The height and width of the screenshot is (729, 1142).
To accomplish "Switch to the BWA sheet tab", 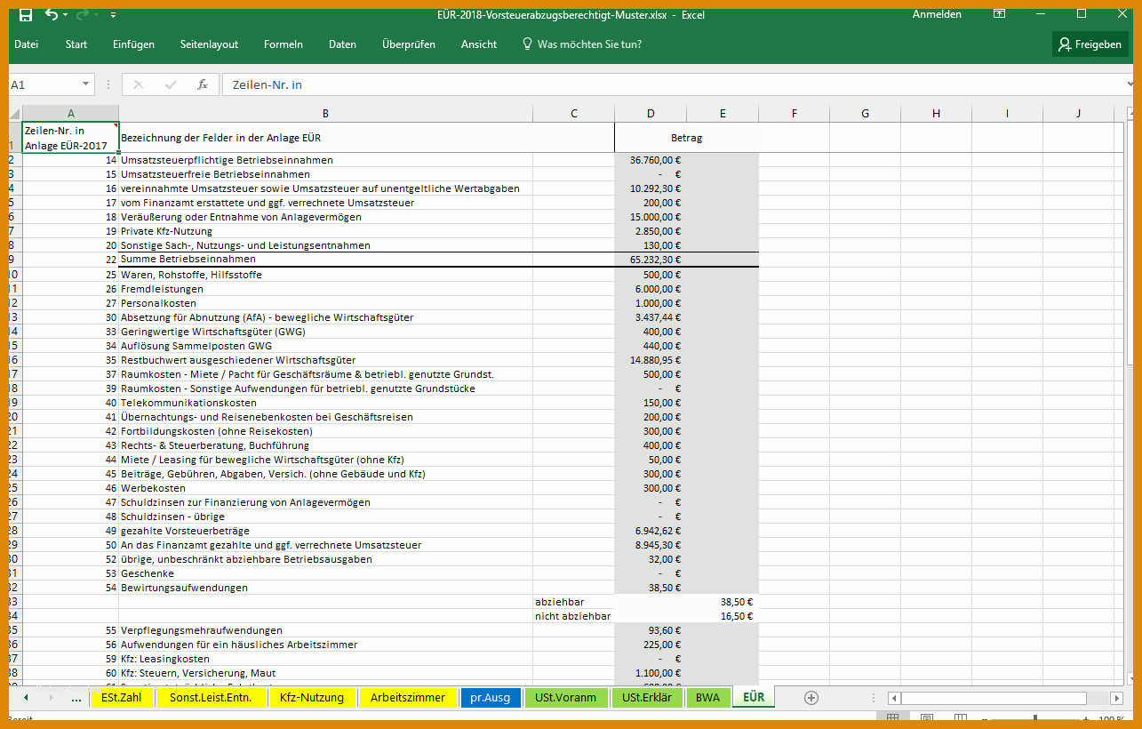I will click(708, 698).
